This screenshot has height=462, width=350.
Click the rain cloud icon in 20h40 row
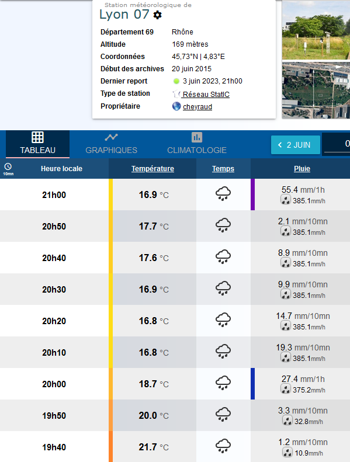[x=223, y=256]
